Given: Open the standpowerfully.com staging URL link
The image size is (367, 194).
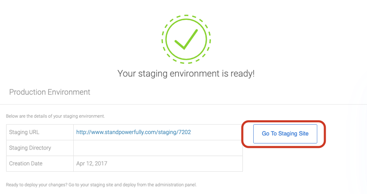Looking at the screenshot, I should [x=133, y=132].
